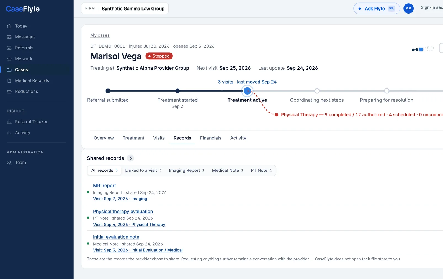Click the Treatment active timeline marker

[x=247, y=91]
